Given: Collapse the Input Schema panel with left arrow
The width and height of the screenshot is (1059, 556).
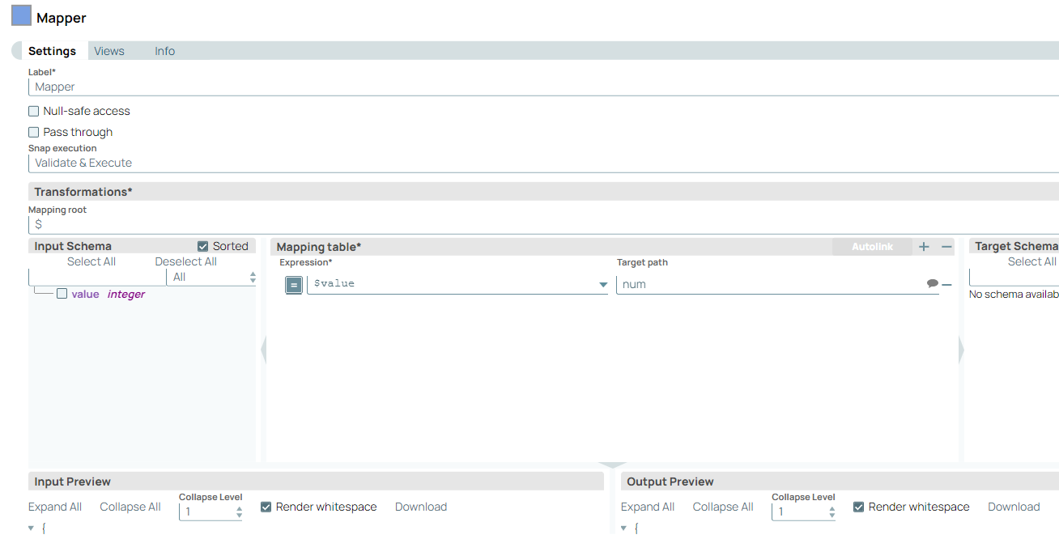Looking at the screenshot, I should [262, 350].
